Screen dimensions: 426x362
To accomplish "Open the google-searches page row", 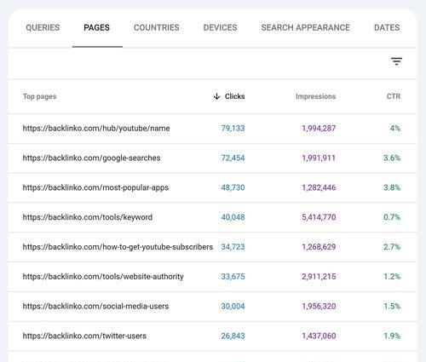I will [x=213, y=158].
